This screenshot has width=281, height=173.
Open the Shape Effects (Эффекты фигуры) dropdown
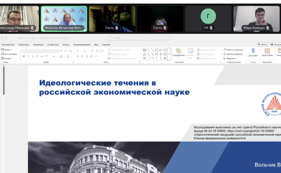coord(207,58)
